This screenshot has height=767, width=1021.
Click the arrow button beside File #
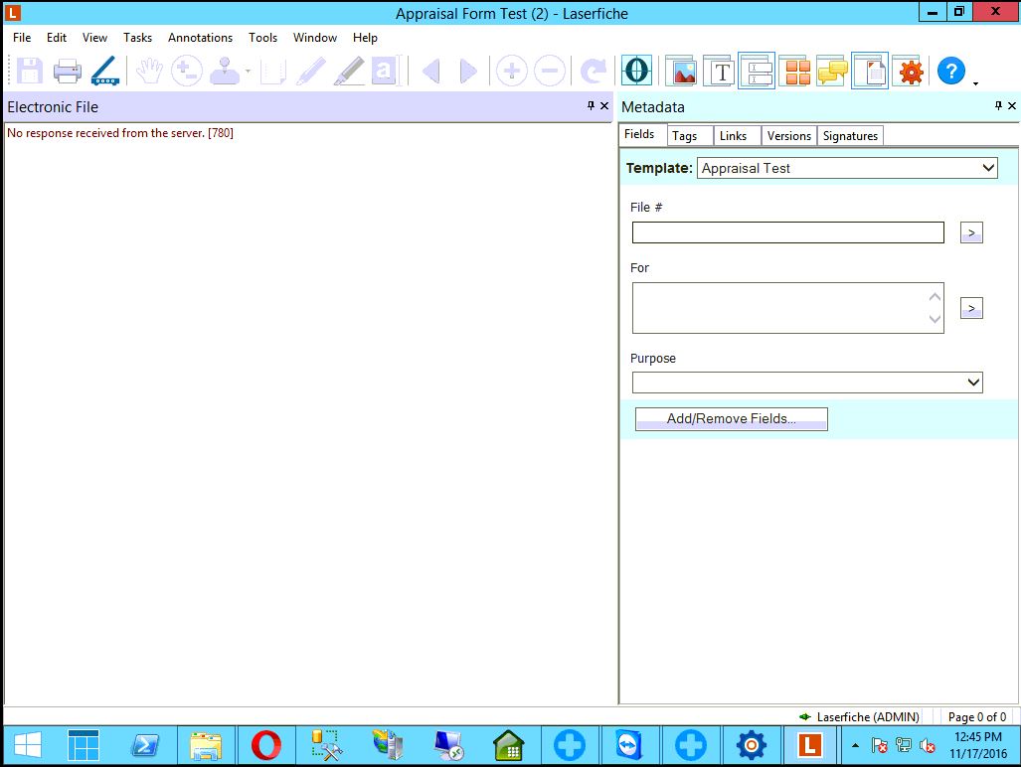(971, 232)
